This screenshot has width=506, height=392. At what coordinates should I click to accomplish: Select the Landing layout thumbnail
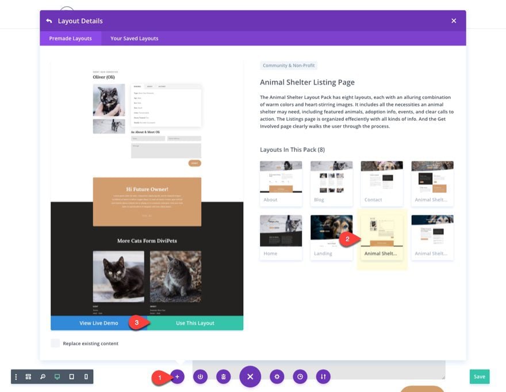(x=331, y=238)
